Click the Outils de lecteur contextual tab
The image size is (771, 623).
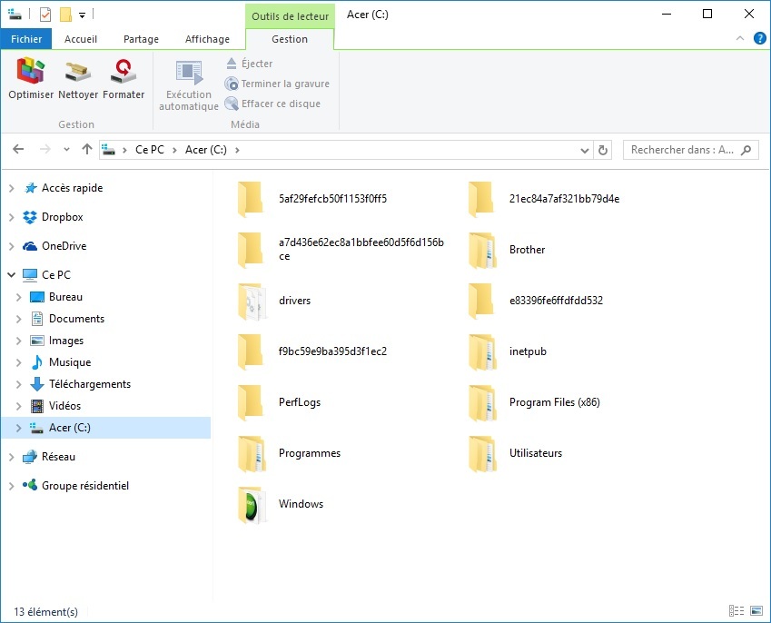290,16
